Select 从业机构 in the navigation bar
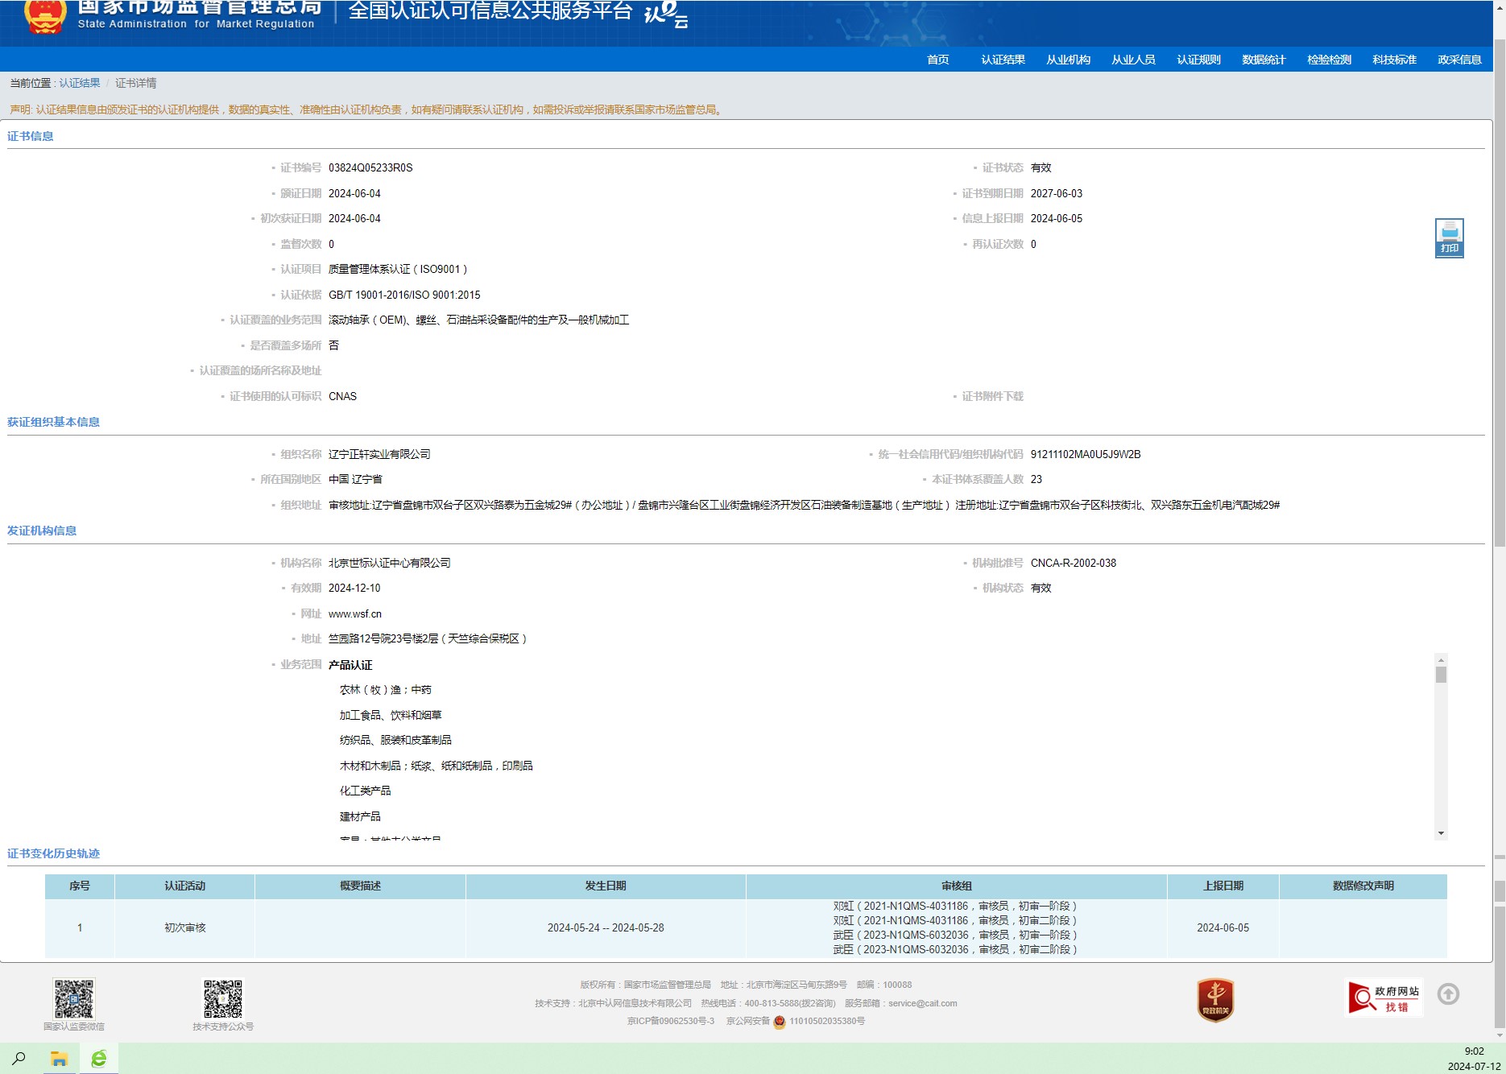 point(1069,60)
